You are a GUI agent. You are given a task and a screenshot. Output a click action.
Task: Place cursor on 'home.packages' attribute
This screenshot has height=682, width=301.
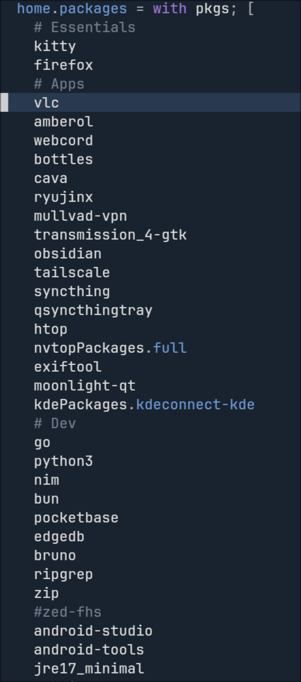72,9
